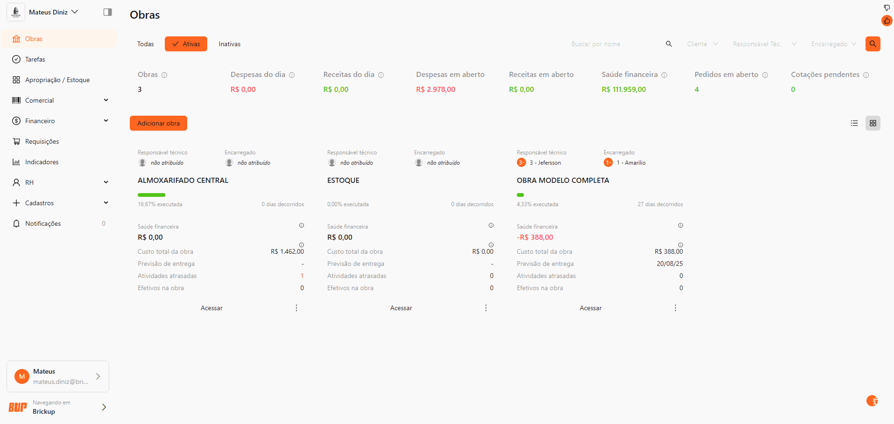Open the Cliente filter dropdown
This screenshot has width=894, height=424.
click(x=703, y=44)
